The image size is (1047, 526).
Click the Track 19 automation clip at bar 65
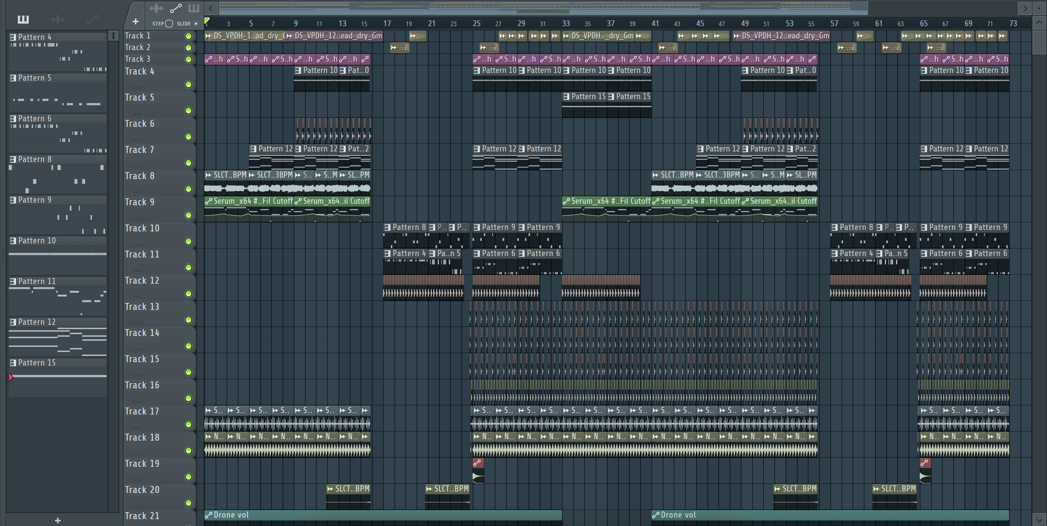(925, 471)
